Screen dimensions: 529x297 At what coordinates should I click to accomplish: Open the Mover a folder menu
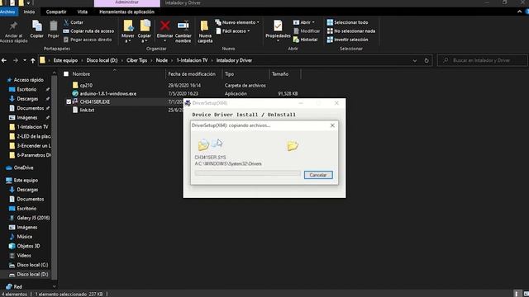pos(128,31)
